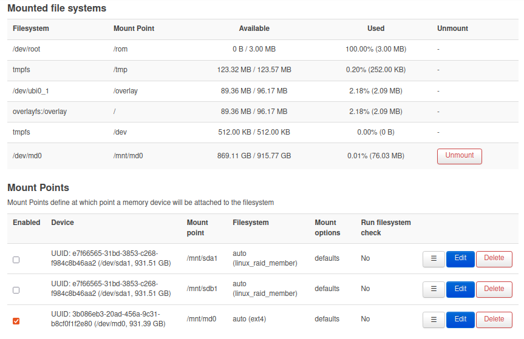Click the Run filesystem check column header
524x339 pixels.
[x=386, y=227]
